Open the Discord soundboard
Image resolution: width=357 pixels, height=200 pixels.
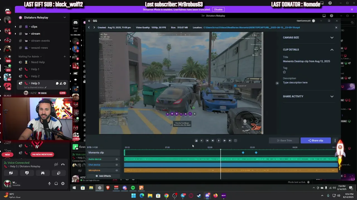(x=59, y=173)
